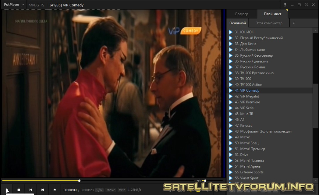Open the PotPlayer main menu dropdown
The height and width of the screenshot is (195, 319).
(x=14, y=5)
